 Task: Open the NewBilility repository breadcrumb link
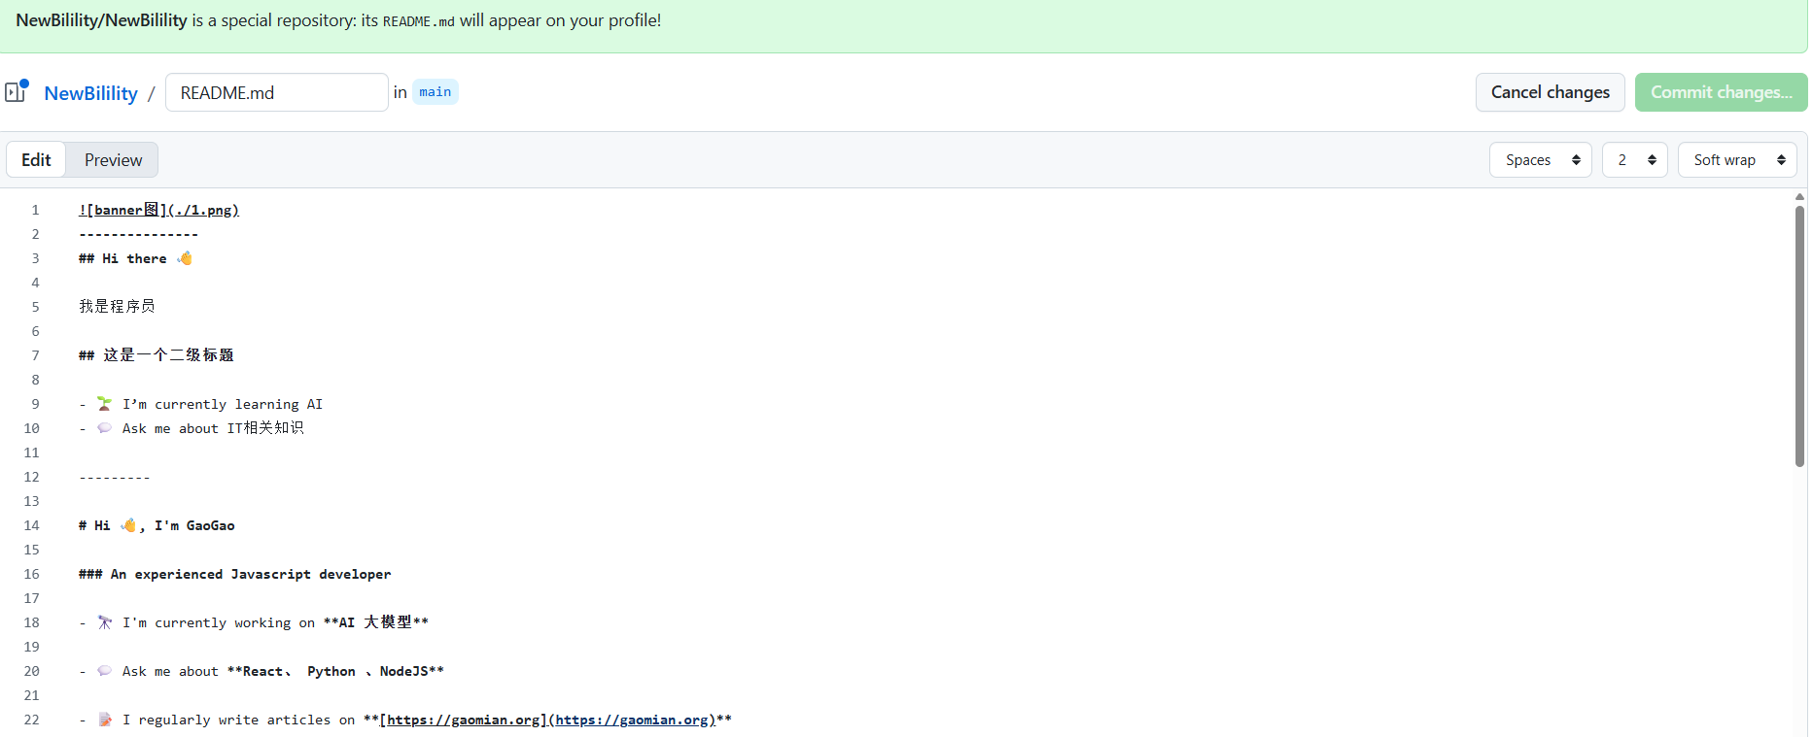pos(90,93)
